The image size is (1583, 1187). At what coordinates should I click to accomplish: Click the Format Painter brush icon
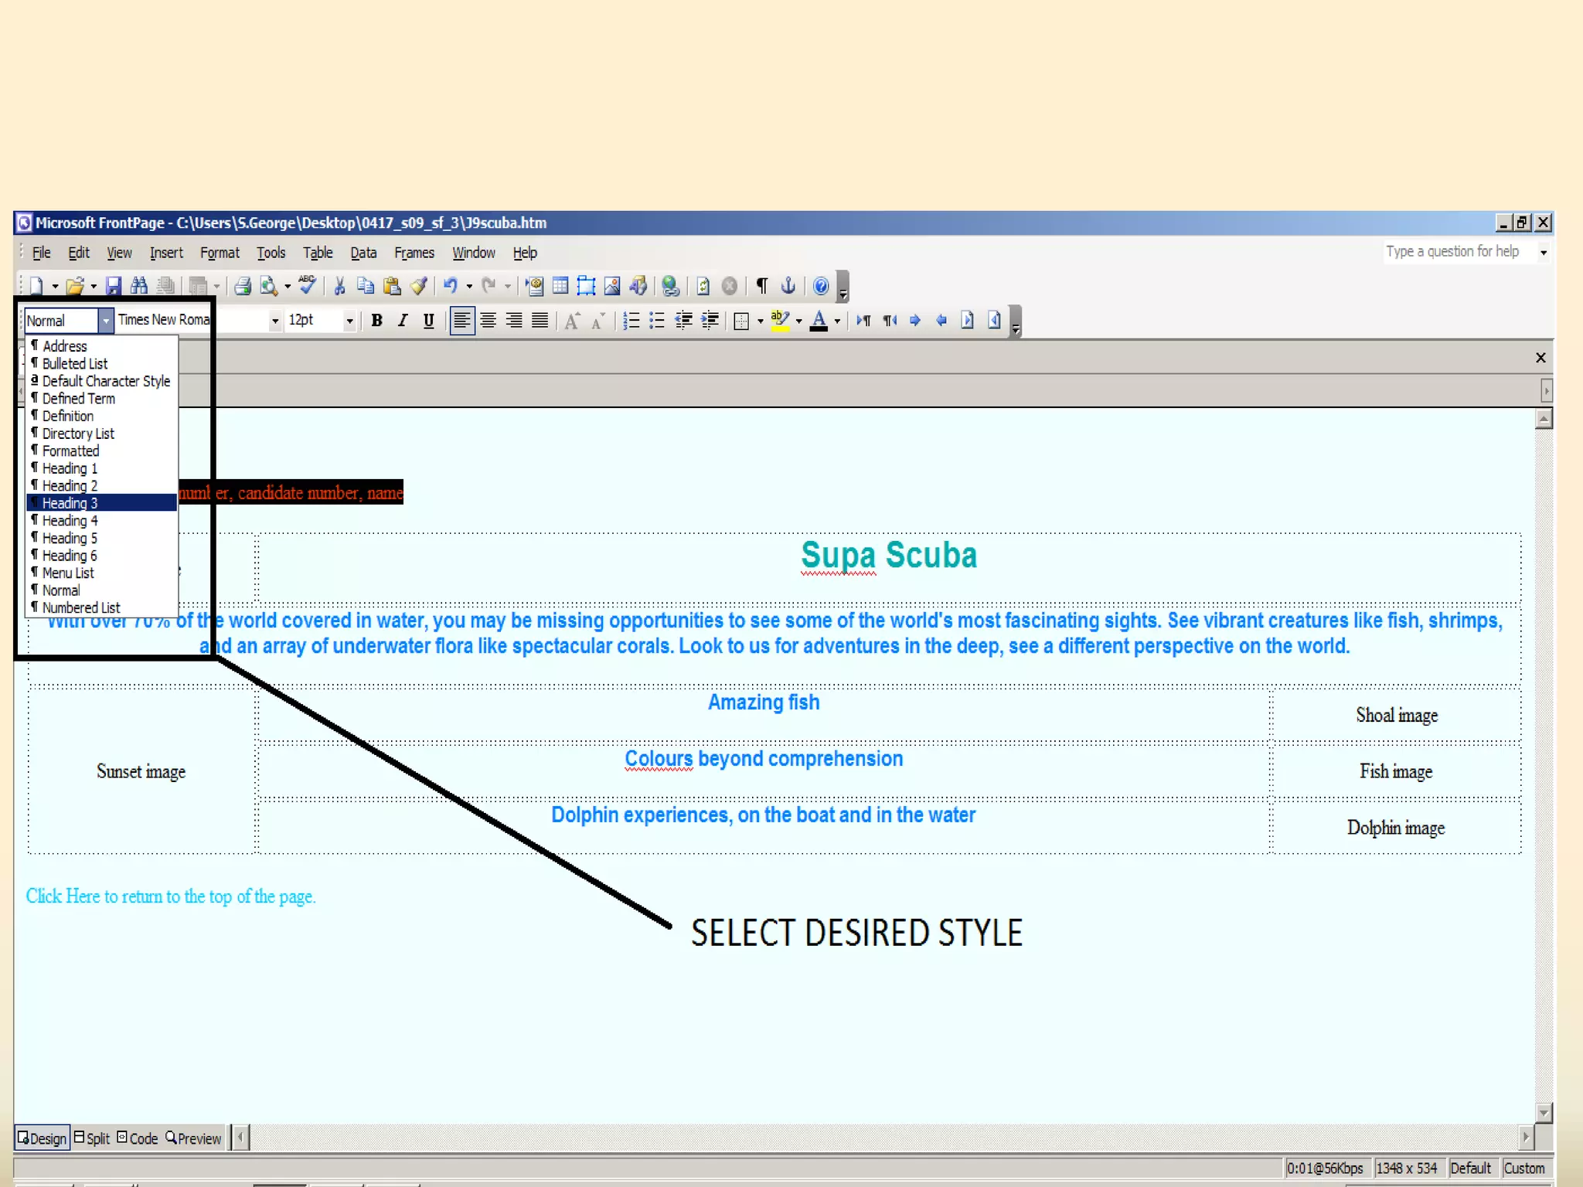coord(418,287)
